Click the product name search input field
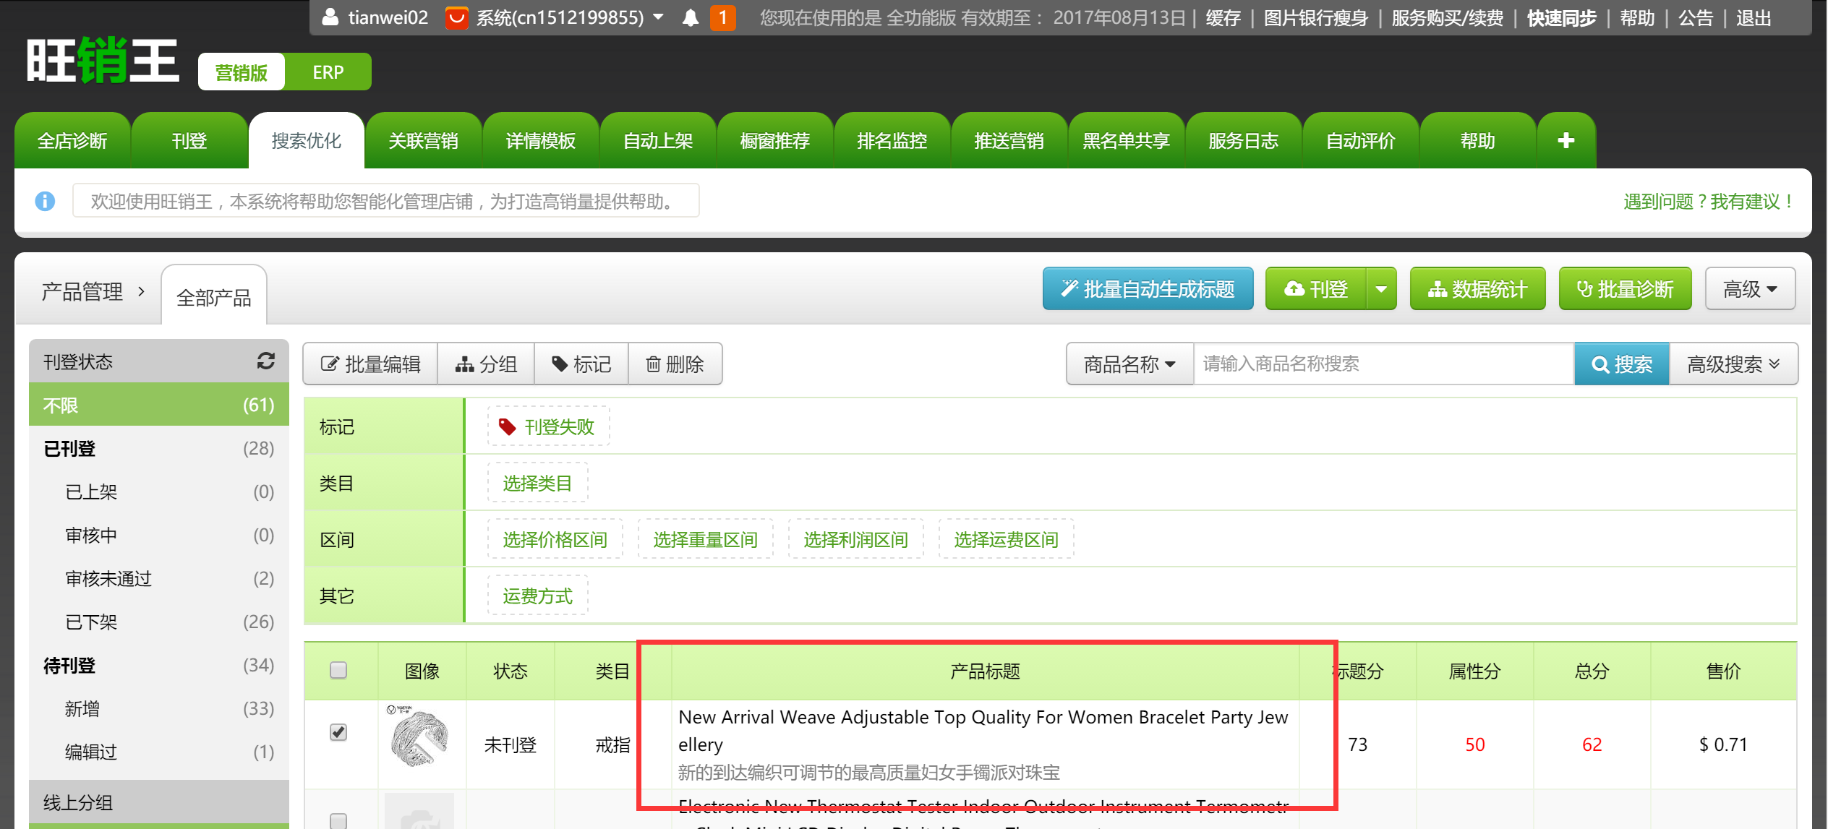Screen dimensions: 1828x829 click(1383, 364)
